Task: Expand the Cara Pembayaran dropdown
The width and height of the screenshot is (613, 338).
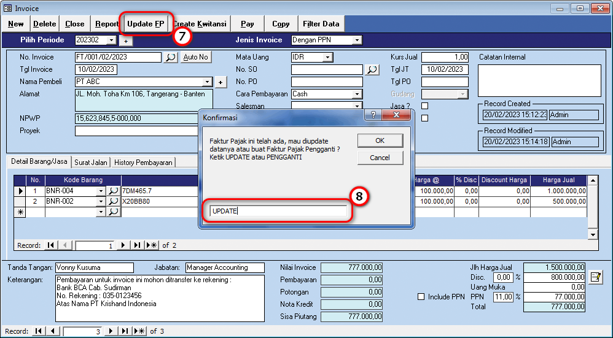Action: pos(357,94)
